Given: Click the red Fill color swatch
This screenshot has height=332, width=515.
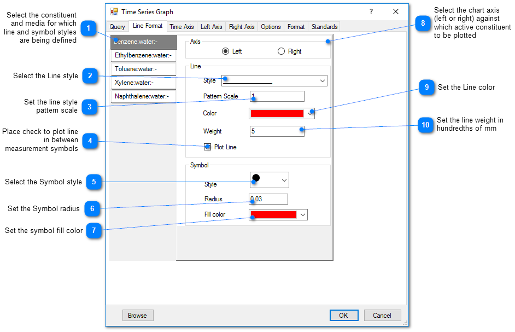Looking at the screenshot, I should 273,215.
